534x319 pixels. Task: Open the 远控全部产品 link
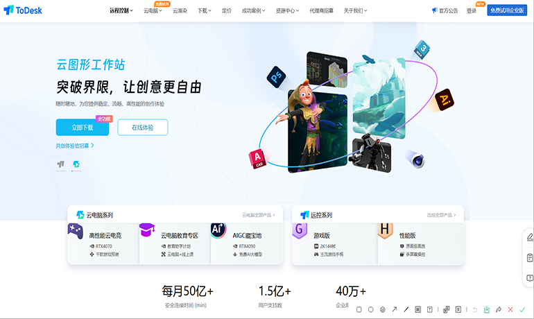tap(441, 215)
